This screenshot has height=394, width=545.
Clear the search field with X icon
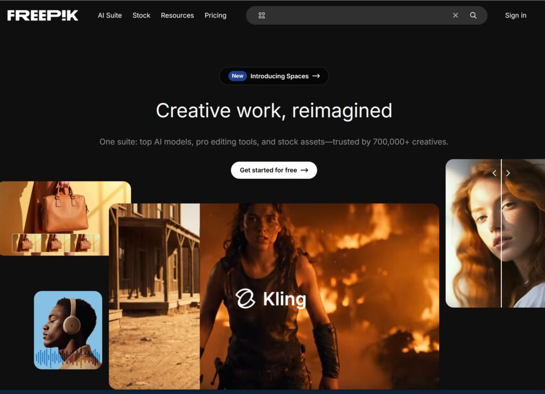tap(455, 15)
